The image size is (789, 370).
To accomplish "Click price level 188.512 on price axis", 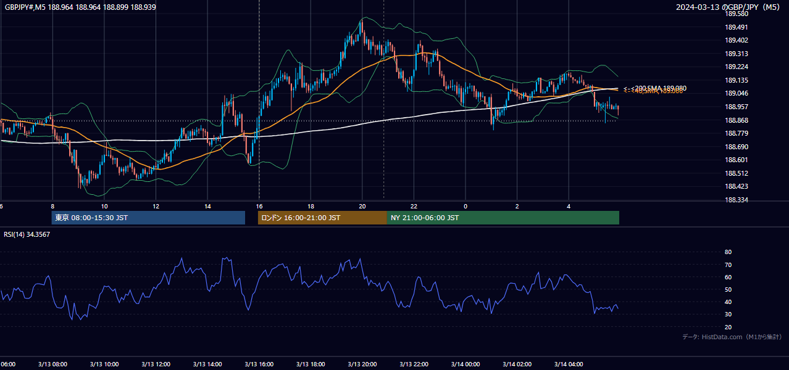I will (737, 173).
